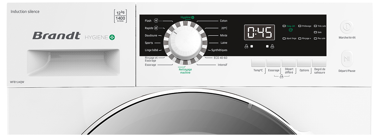Turn on the machine with Marche/Arrêt button
This screenshot has height=138, width=378.
point(347,27)
